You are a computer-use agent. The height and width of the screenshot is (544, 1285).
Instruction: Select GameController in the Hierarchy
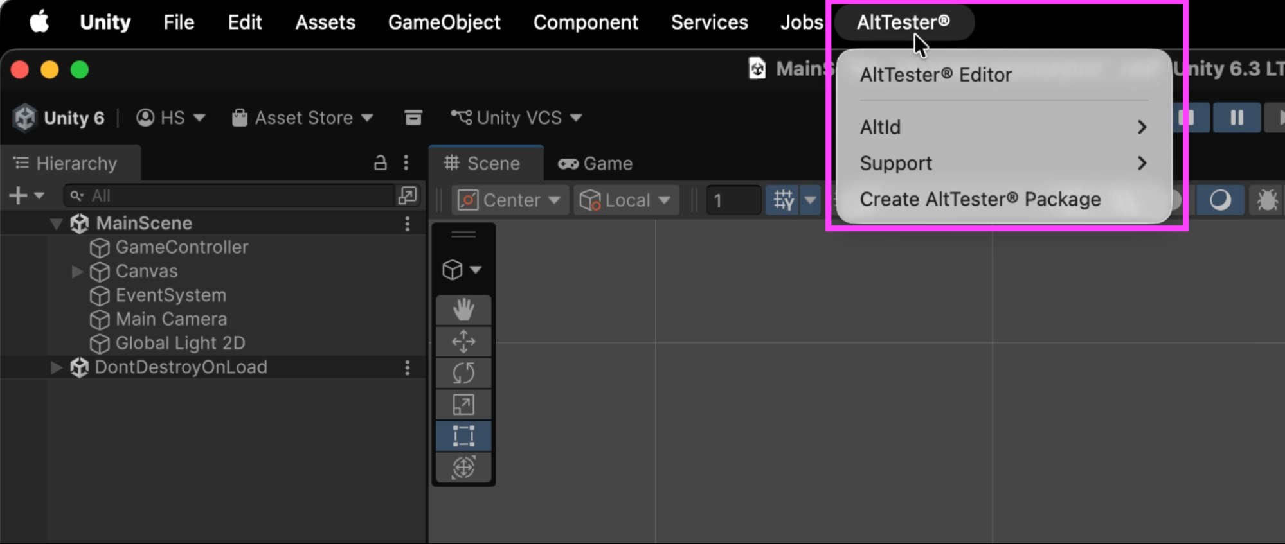(182, 247)
